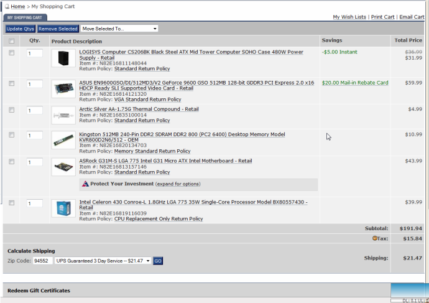Check the box for LOGISYS computer case

coord(11,54)
